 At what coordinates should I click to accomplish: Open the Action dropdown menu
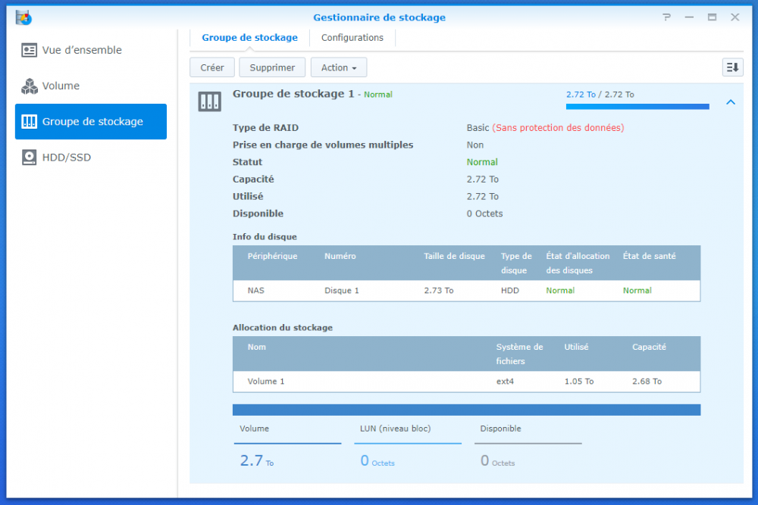click(338, 67)
